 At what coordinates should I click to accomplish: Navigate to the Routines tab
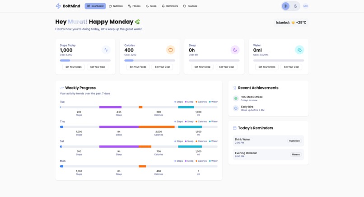(x=190, y=6)
